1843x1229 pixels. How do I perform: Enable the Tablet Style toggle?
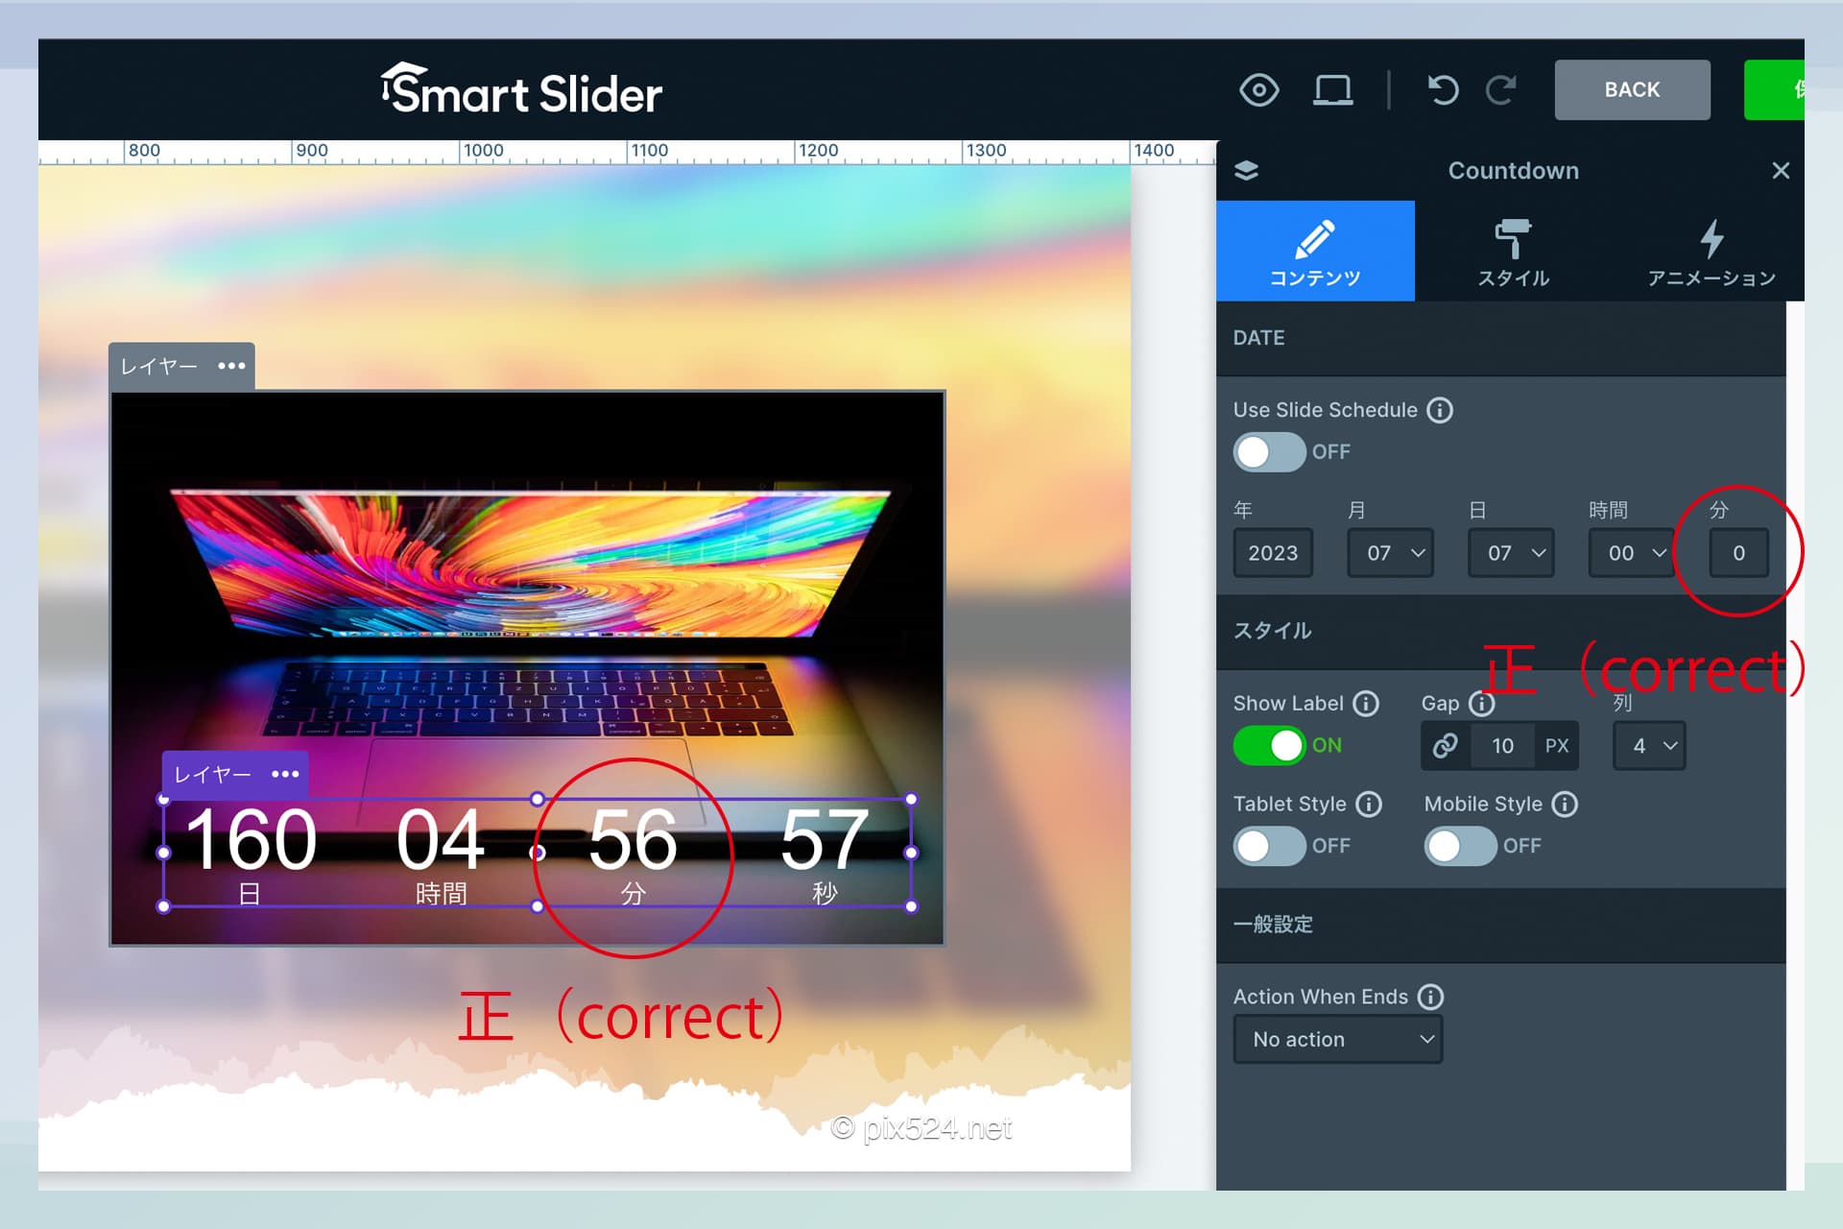point(1269,845)
